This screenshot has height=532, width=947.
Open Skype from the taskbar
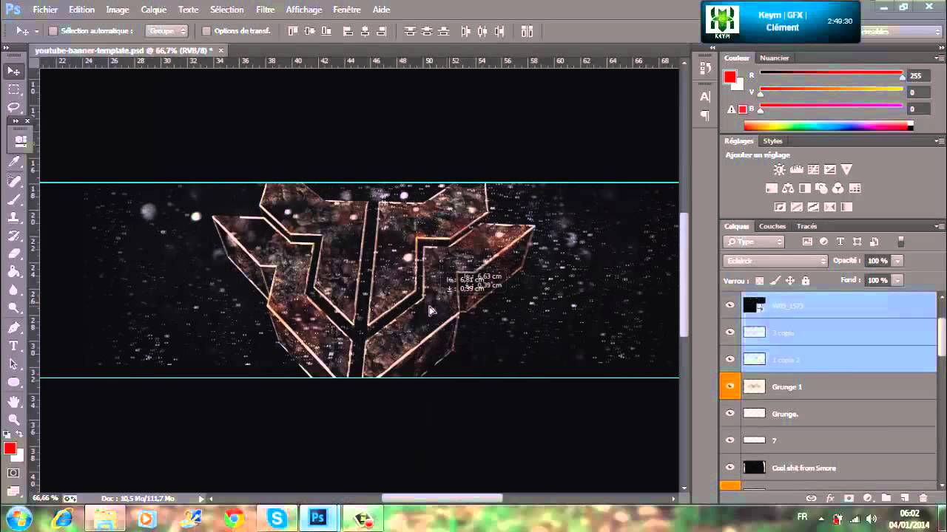click(x=277, y=519)
